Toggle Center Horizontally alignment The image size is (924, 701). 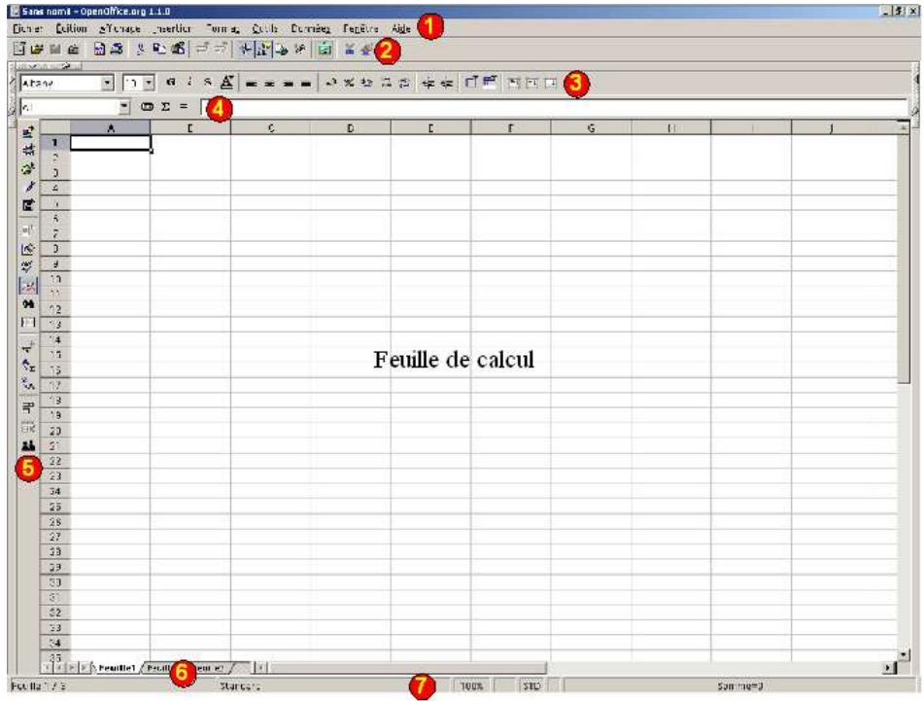click(269, 84)
